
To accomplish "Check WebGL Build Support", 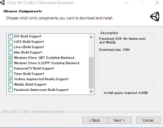I will tap(10, 85).
